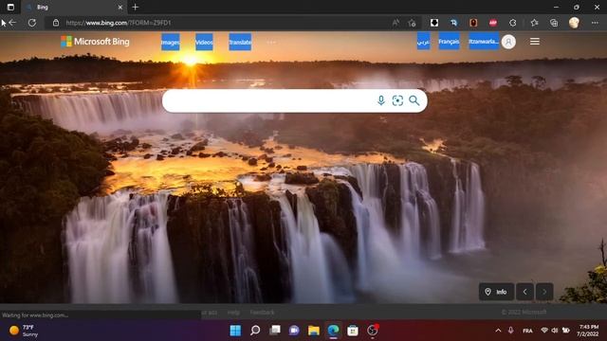The height and width of the screenshot is (341, 607).
Task: Expand the three-dots more menu beside Translate
Action: 271,42
